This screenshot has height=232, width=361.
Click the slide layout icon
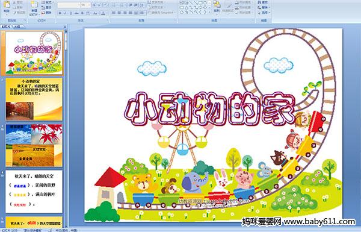tap(46, 2)
